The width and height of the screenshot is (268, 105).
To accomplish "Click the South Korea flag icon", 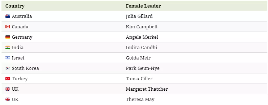I will pyautogui.click(x=8, y=68).
